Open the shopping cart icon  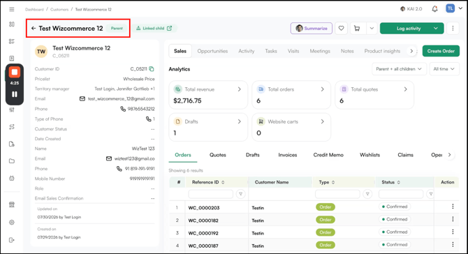coord(357,29)
